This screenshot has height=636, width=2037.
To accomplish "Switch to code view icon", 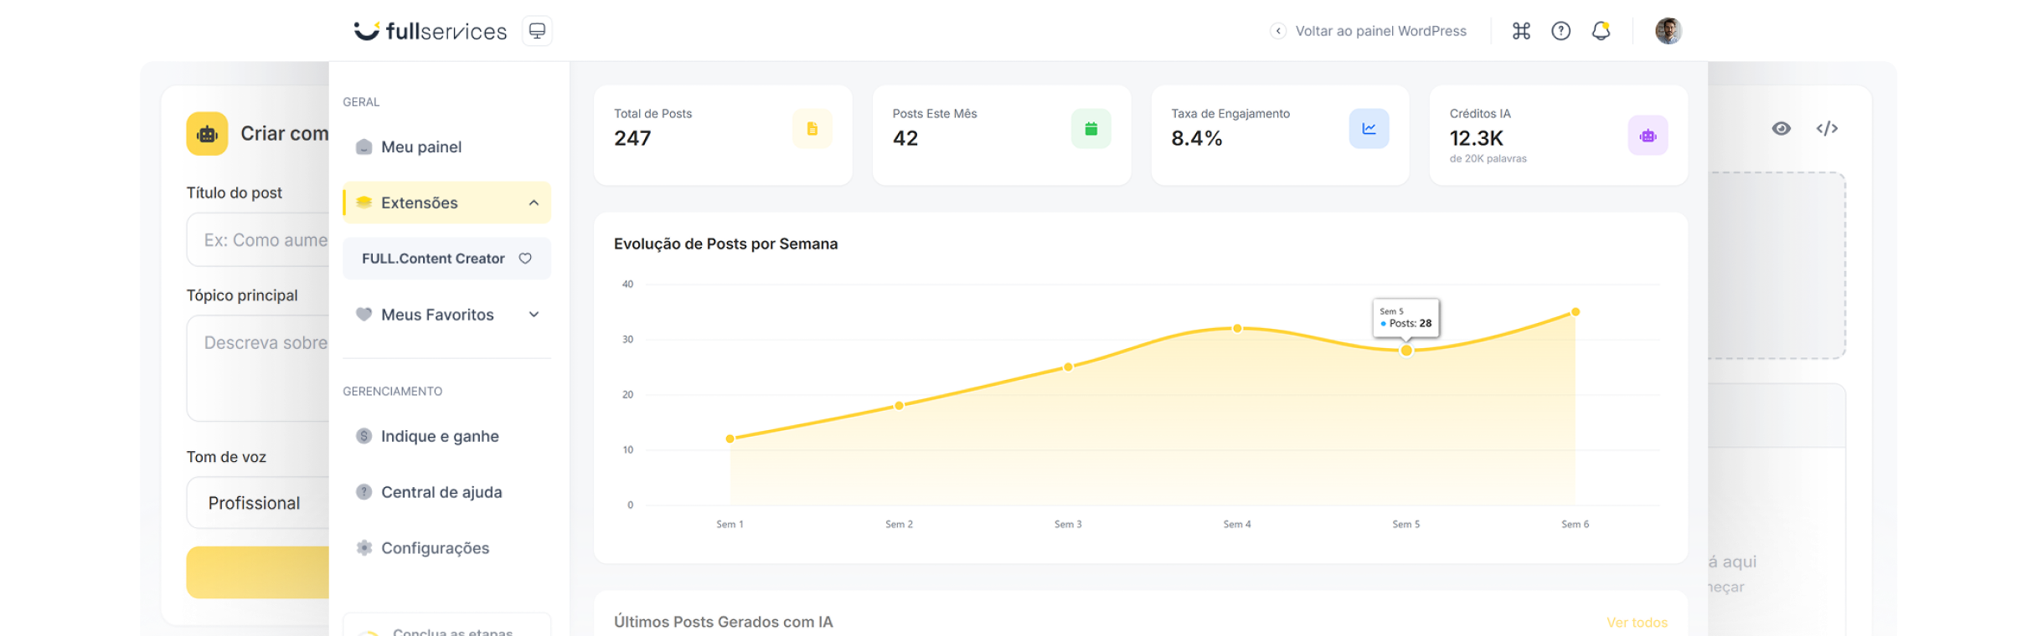I will coord(1827,128).
